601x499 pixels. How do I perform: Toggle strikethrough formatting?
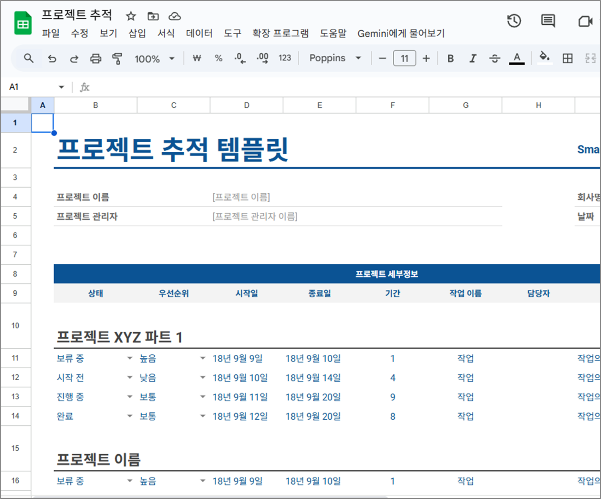click(x=494, y=59)
